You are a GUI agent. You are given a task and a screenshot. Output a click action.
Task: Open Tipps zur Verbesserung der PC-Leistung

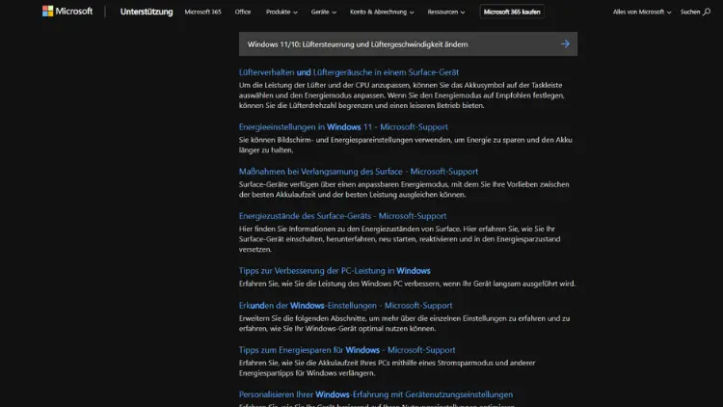point(335,270)
